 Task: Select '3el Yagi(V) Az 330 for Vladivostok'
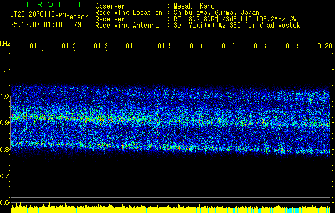pyautogui.click(x=237, y=26)
